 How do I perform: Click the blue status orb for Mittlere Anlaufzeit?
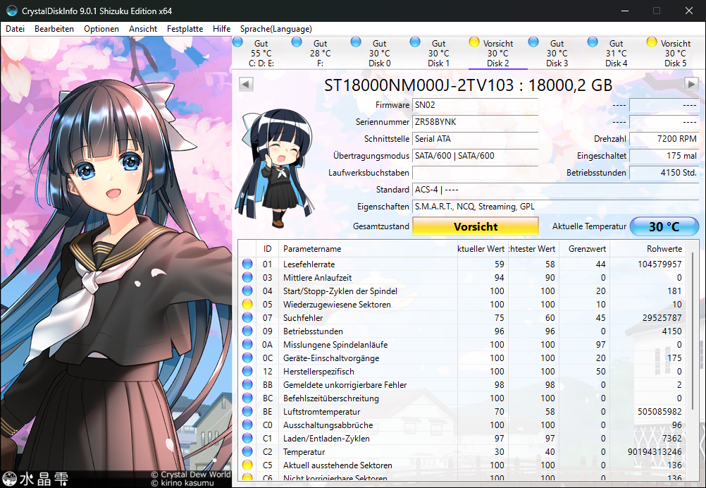[247, 278]
